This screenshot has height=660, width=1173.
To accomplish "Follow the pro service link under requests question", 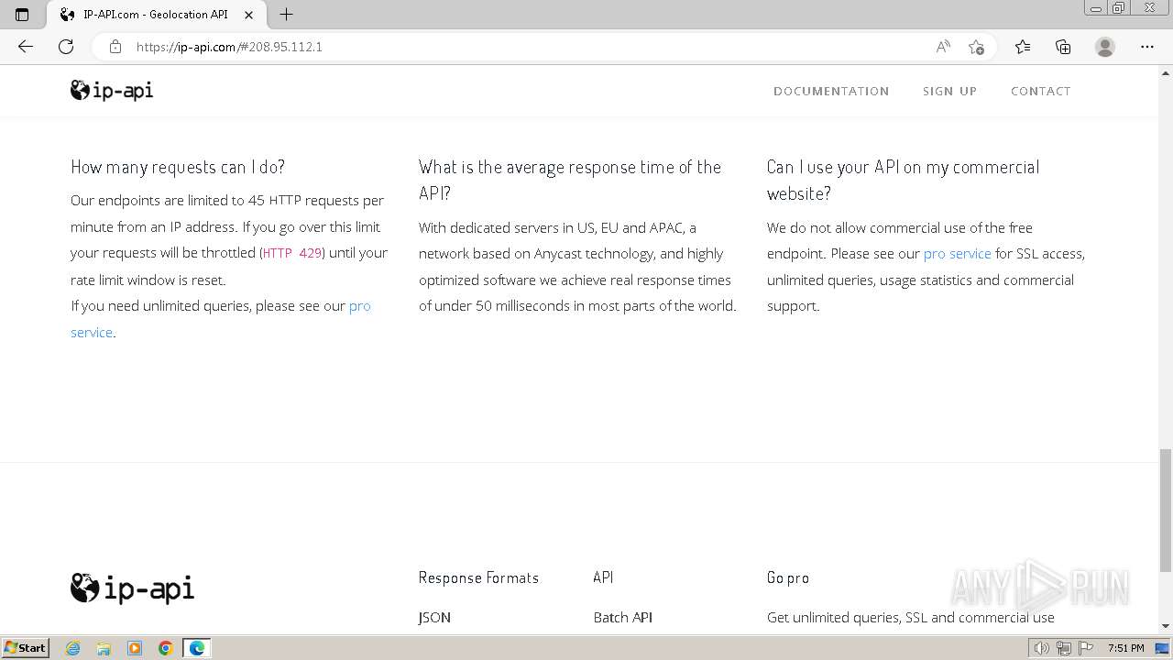I will coord(360,305).
